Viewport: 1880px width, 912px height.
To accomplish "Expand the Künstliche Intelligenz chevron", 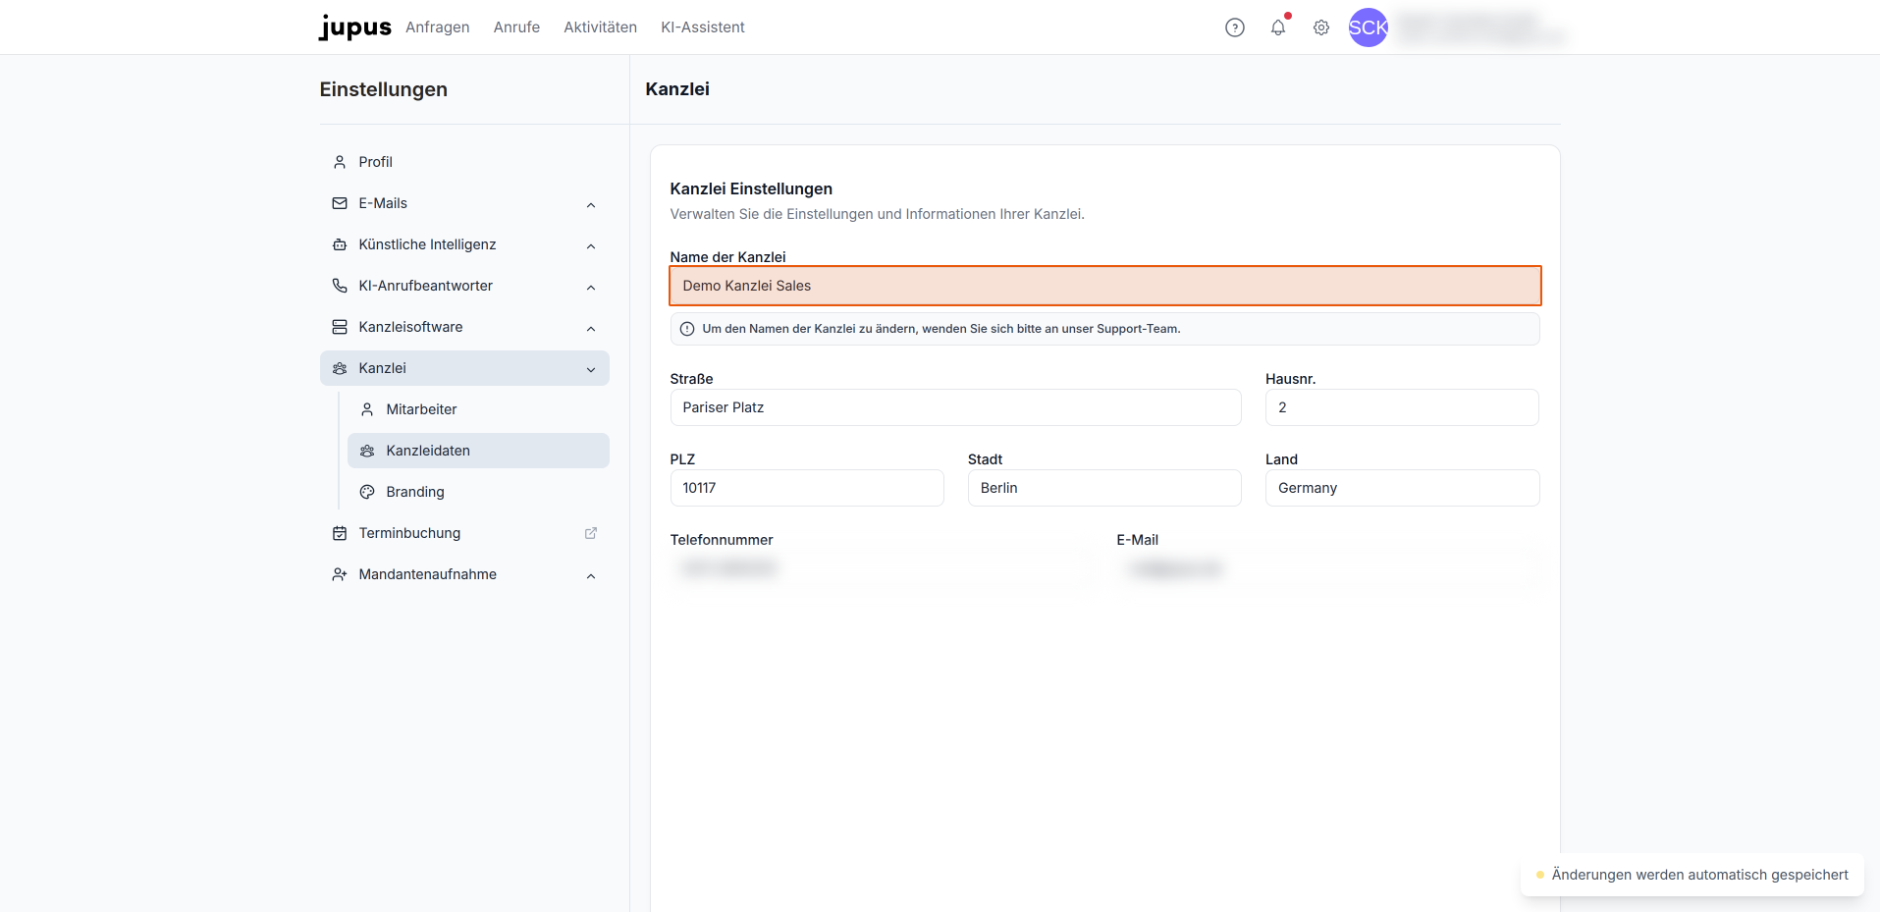I will 591,245.
